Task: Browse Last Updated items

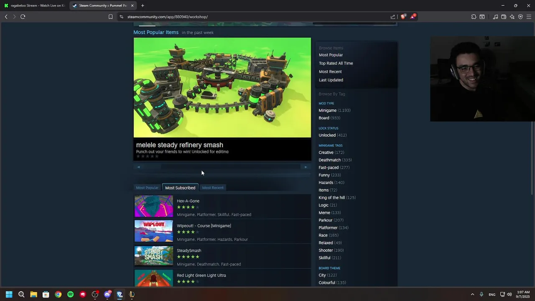Action: click(331, 80)
